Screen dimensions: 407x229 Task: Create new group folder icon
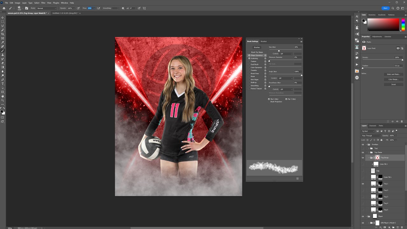point(393,227)
